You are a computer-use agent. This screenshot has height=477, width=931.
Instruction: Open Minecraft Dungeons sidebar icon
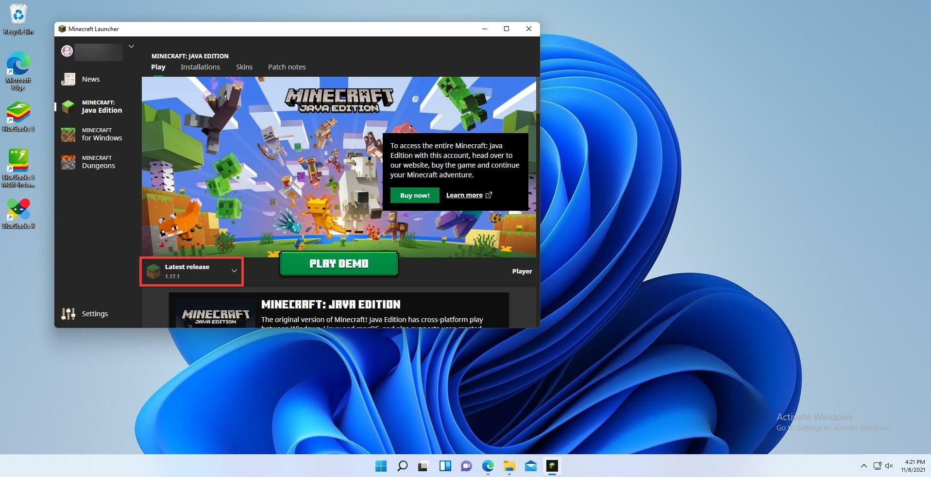click(68, 162)
